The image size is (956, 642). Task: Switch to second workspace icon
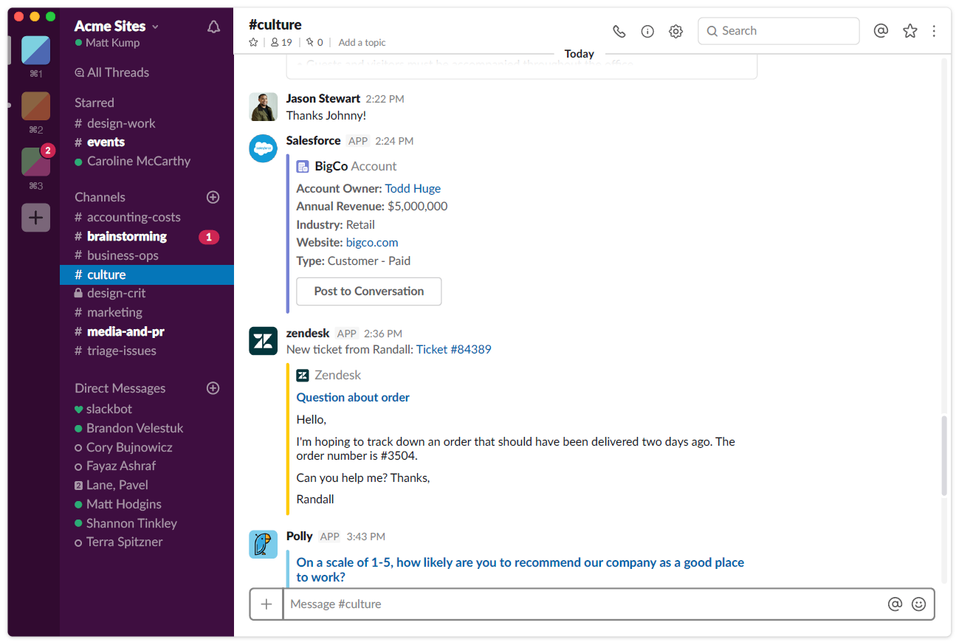pos(35,106)
